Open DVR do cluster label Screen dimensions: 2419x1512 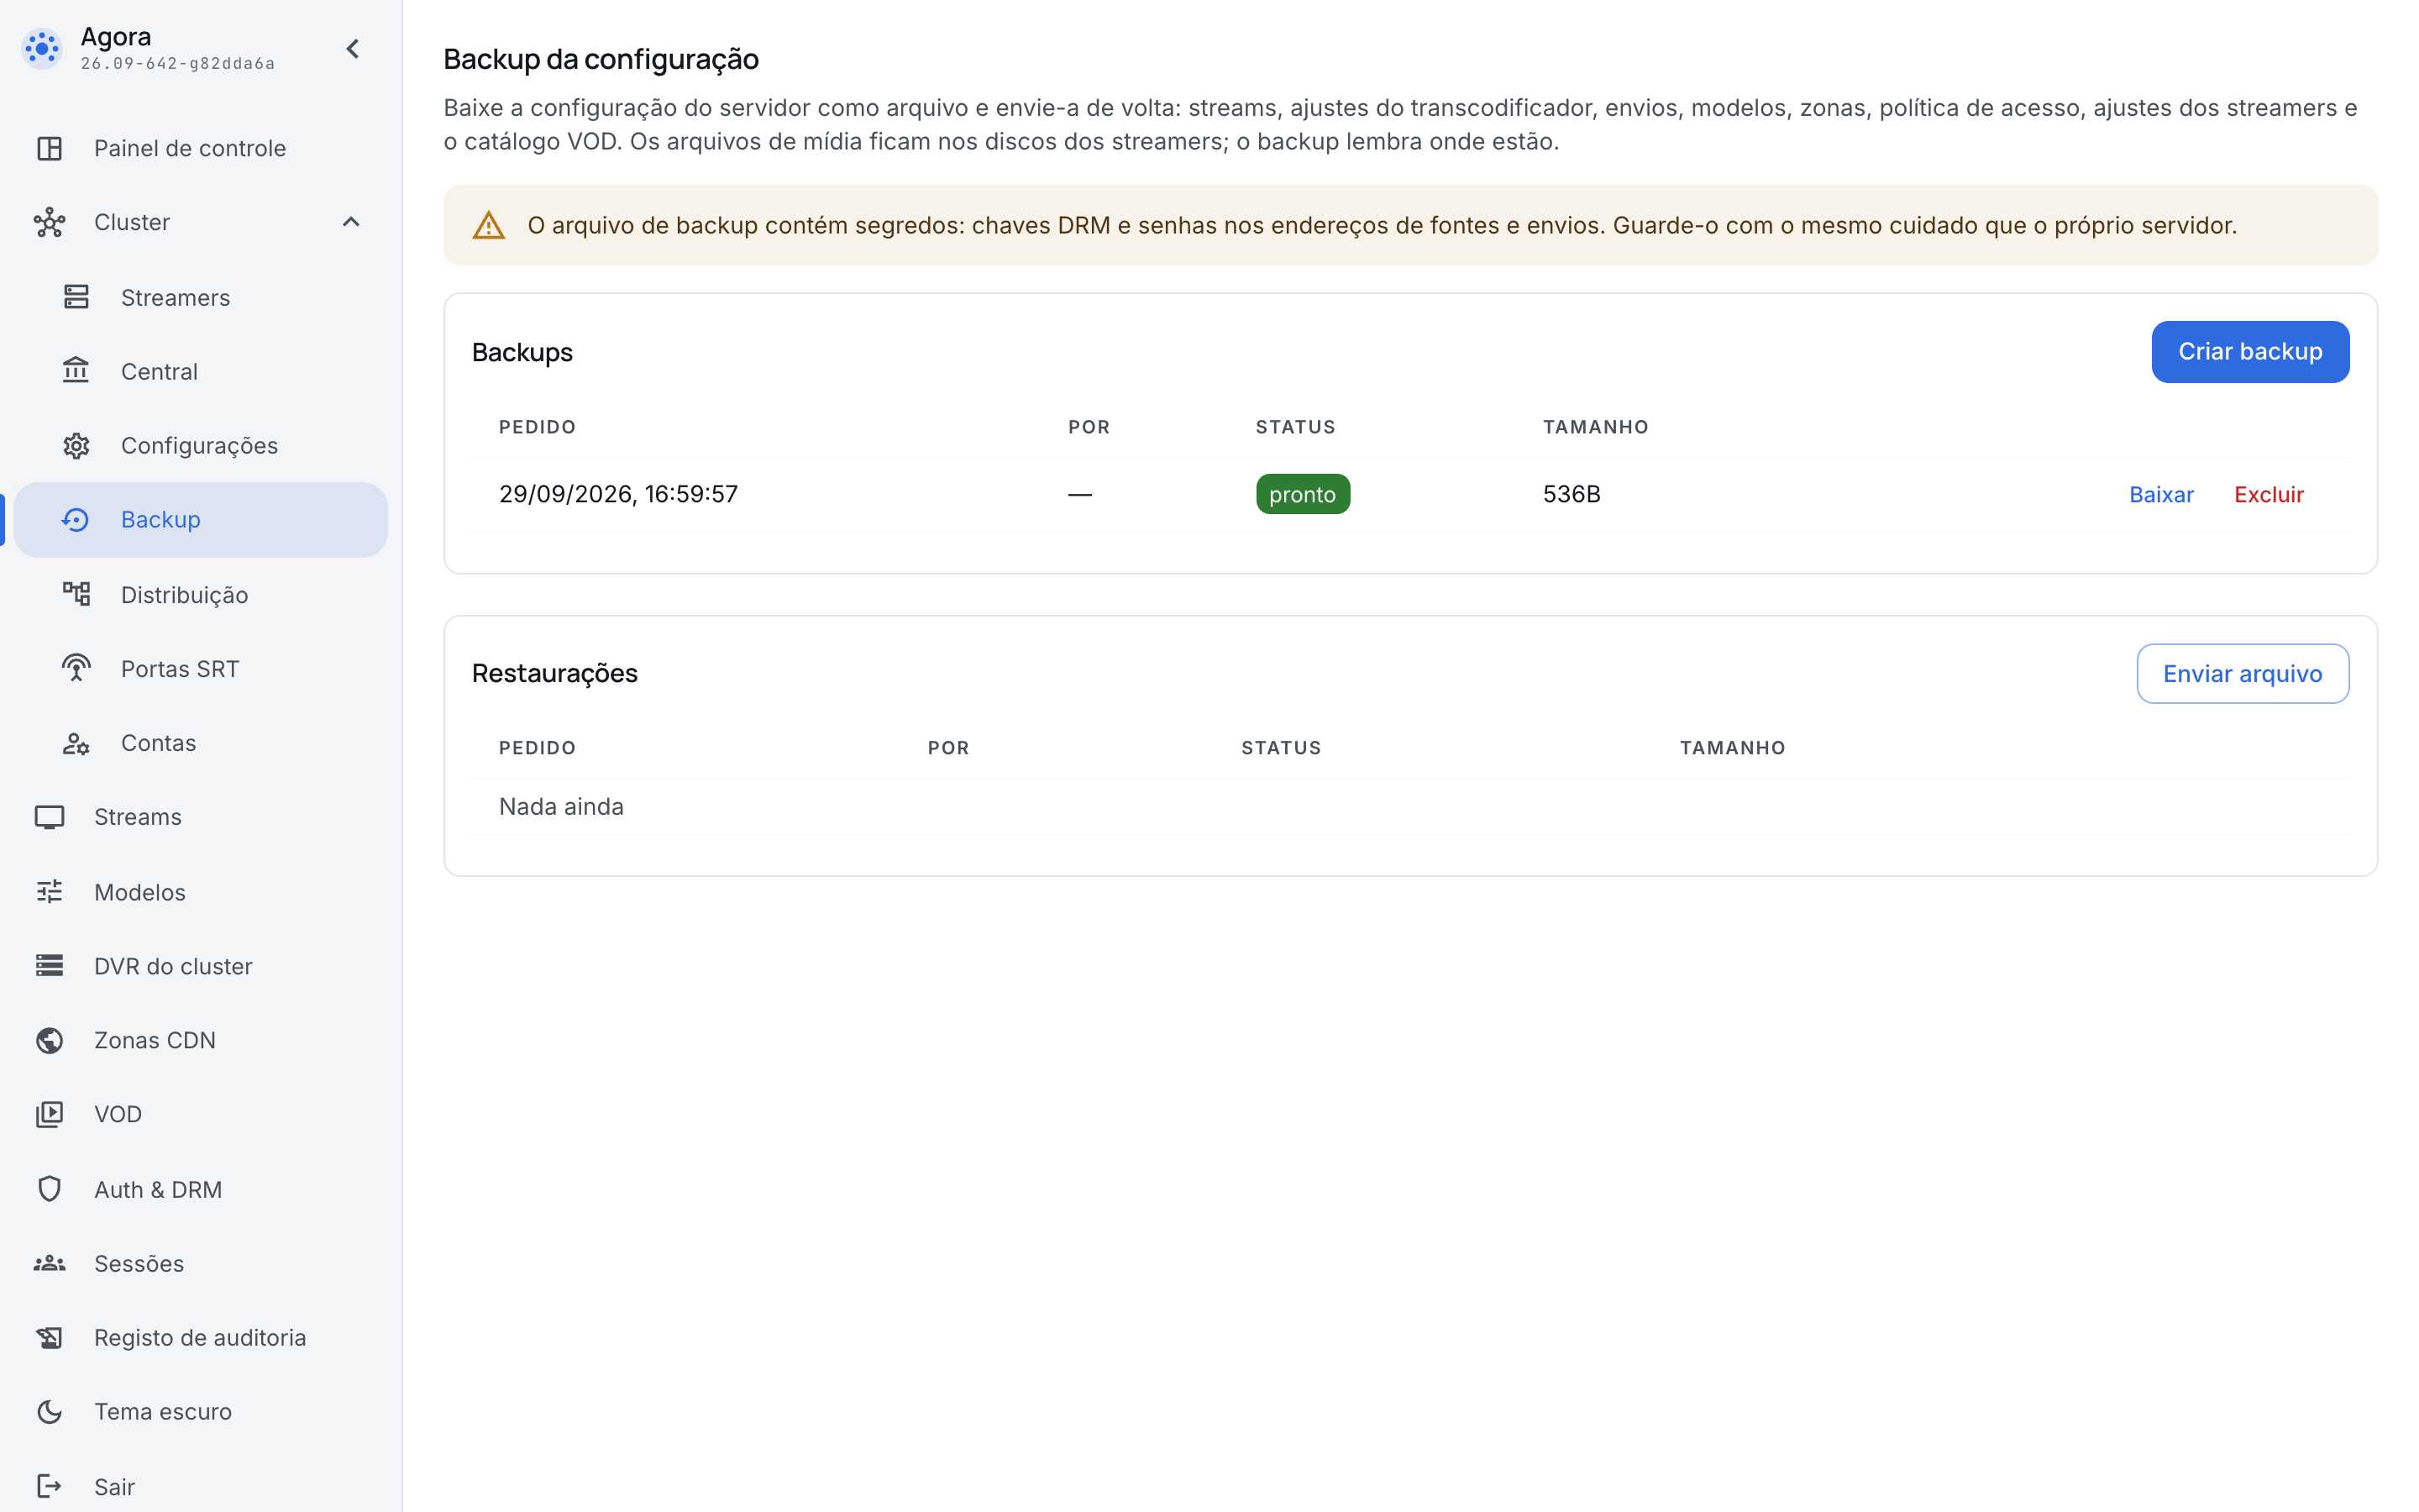tap(173, 965)
